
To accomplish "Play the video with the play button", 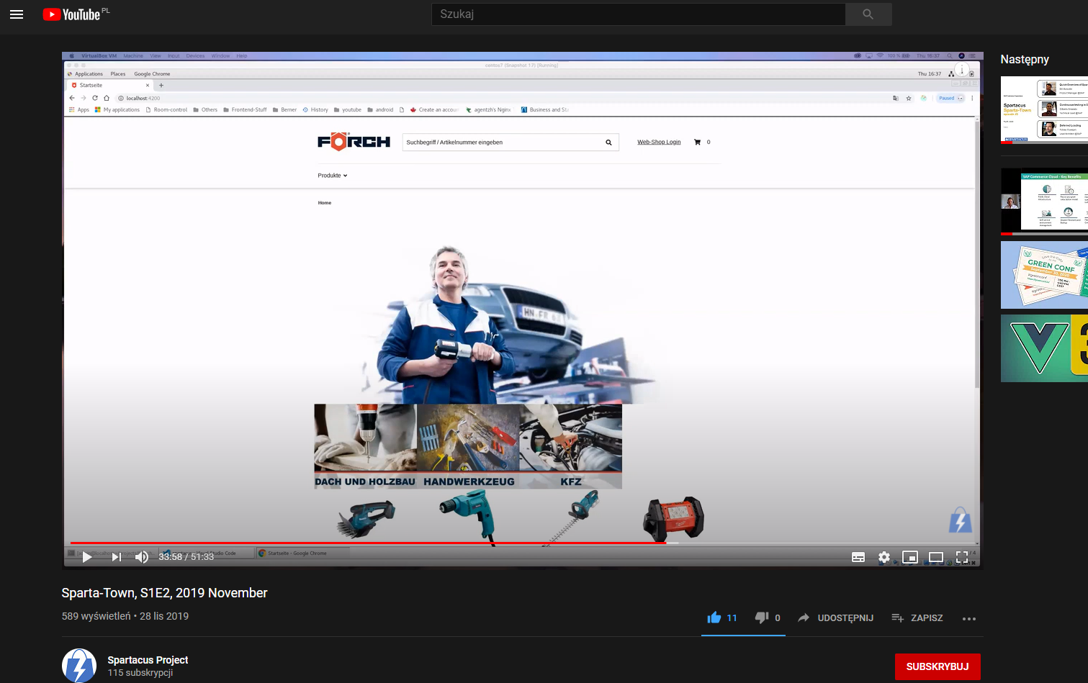I will click(87, 557).
